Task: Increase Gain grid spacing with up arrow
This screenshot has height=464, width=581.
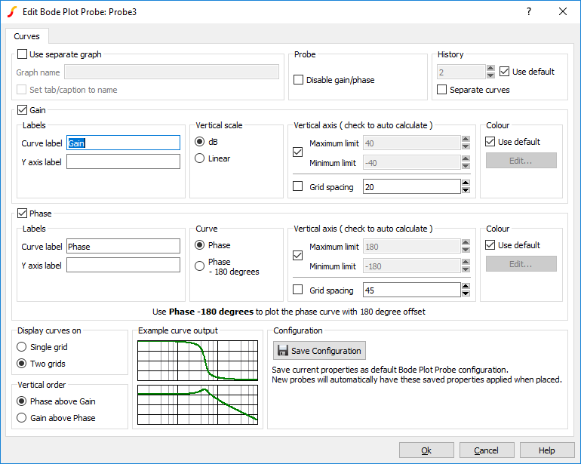Action: pos(466,183)
